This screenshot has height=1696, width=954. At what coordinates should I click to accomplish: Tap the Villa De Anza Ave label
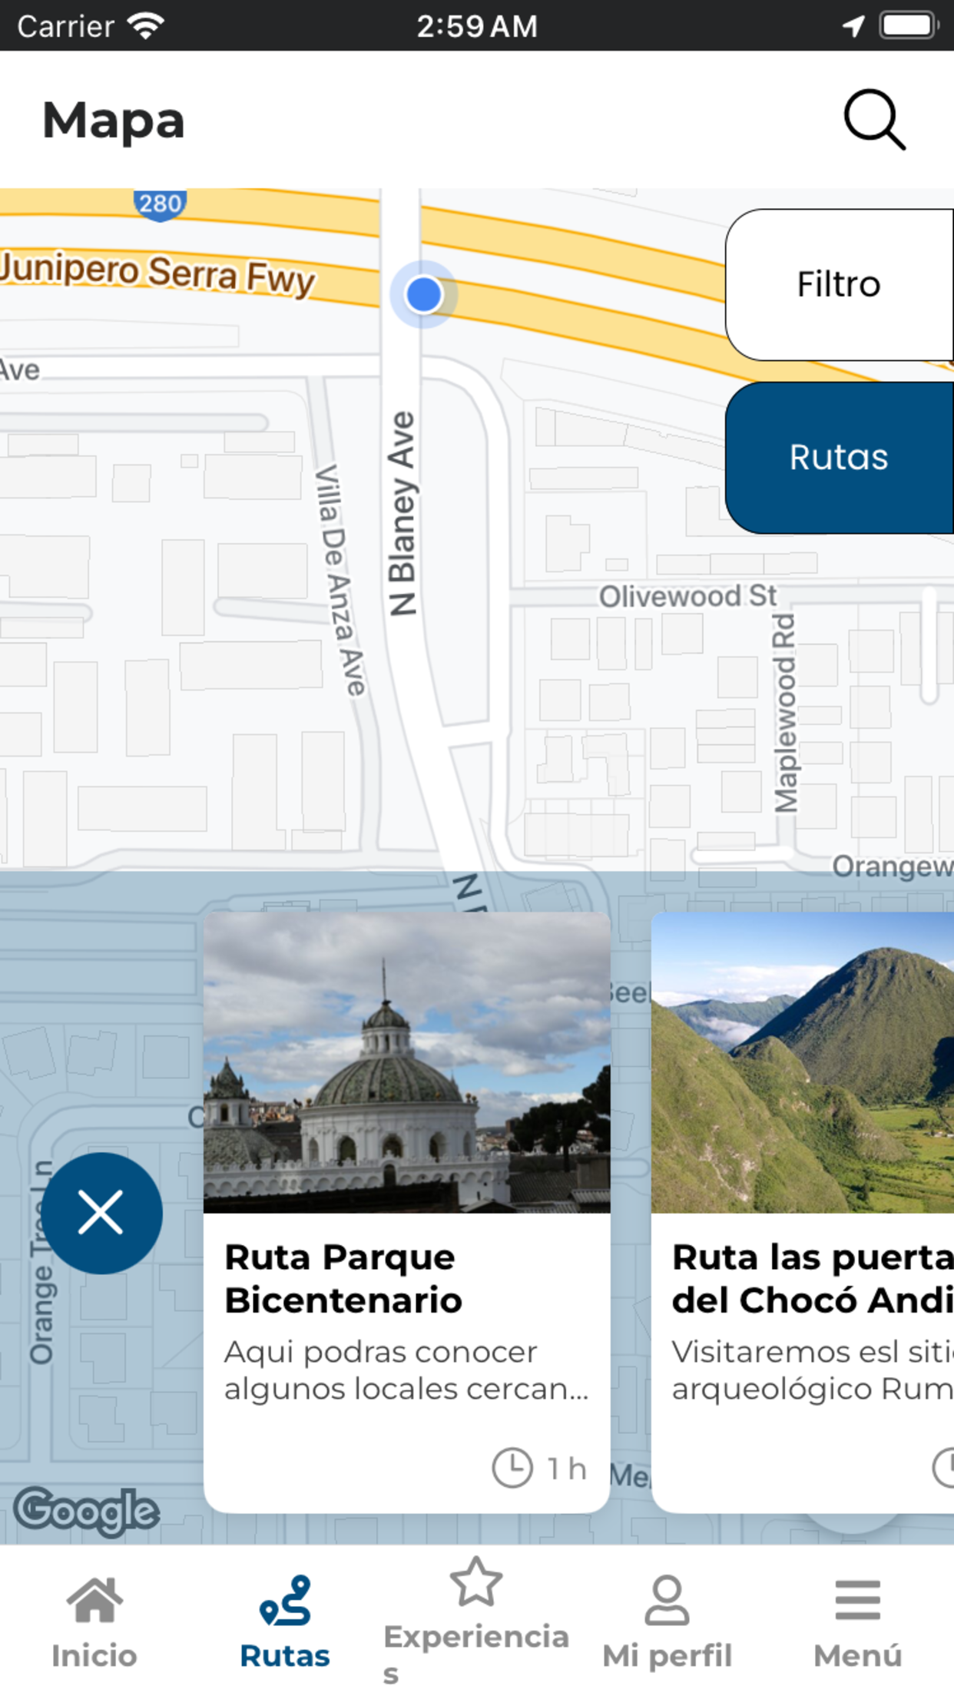tap(341, 580)
